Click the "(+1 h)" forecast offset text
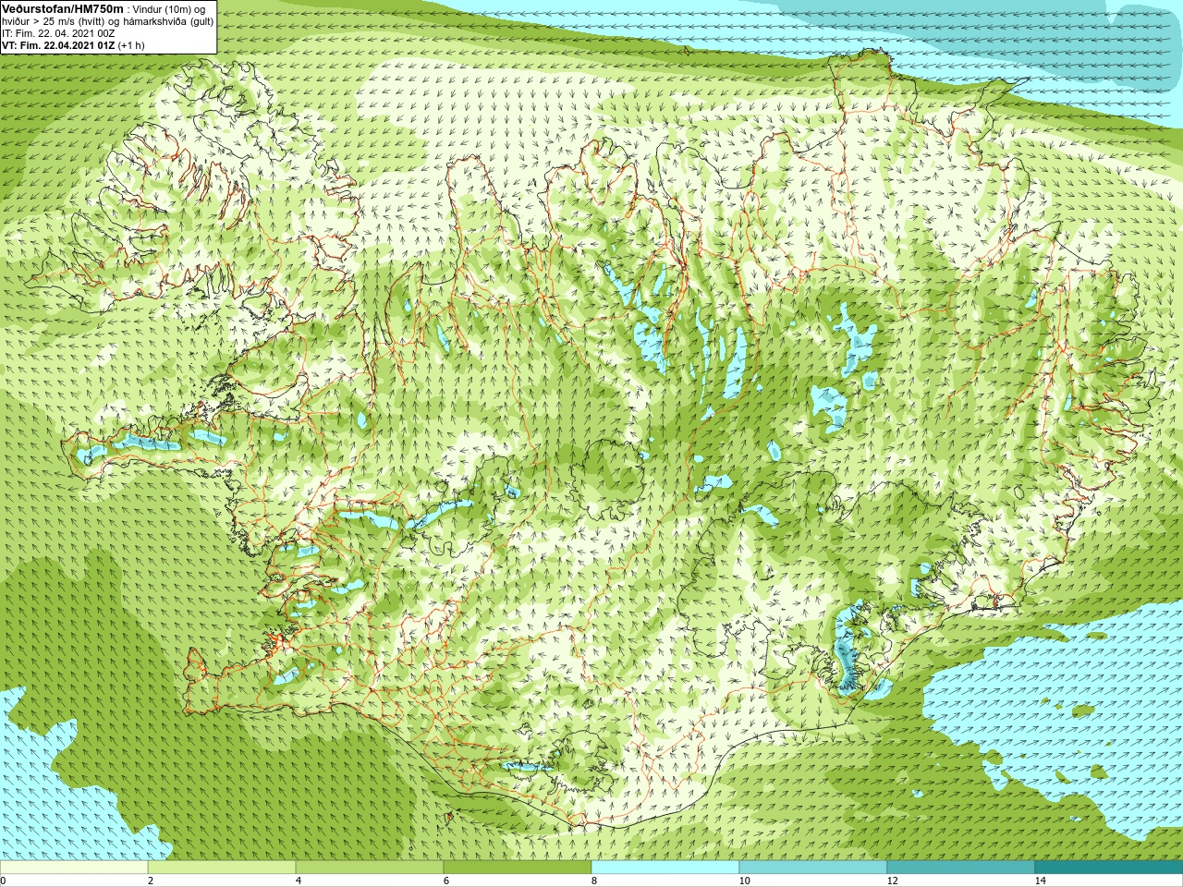Screen dimensions: 1183x887 (131, 44)
